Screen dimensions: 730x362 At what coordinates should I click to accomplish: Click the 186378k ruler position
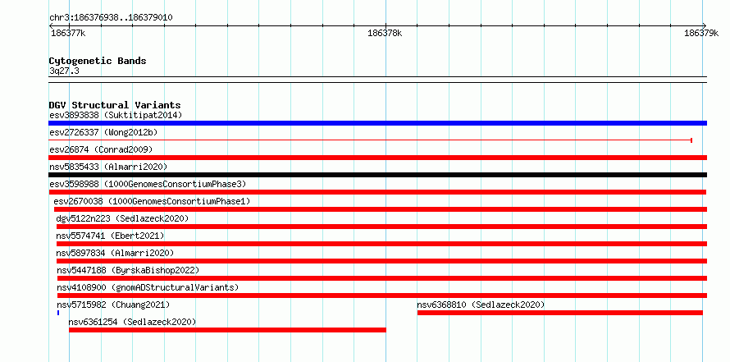click(x=385, y=33)
